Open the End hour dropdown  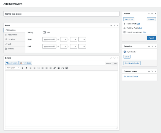click(64, 46)
